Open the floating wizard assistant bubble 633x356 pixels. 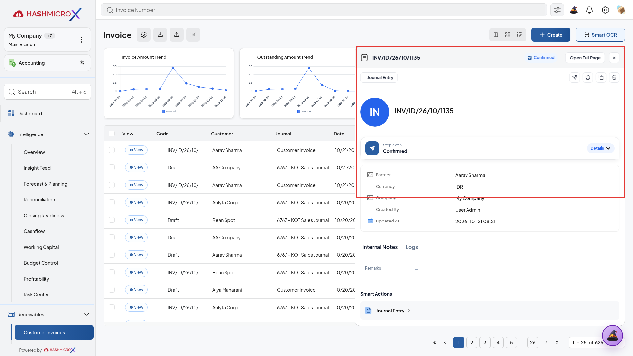tap(613, 336)
